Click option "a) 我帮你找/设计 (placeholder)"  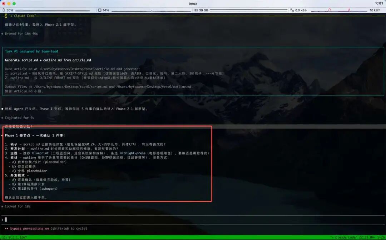(x=38, y=162)
